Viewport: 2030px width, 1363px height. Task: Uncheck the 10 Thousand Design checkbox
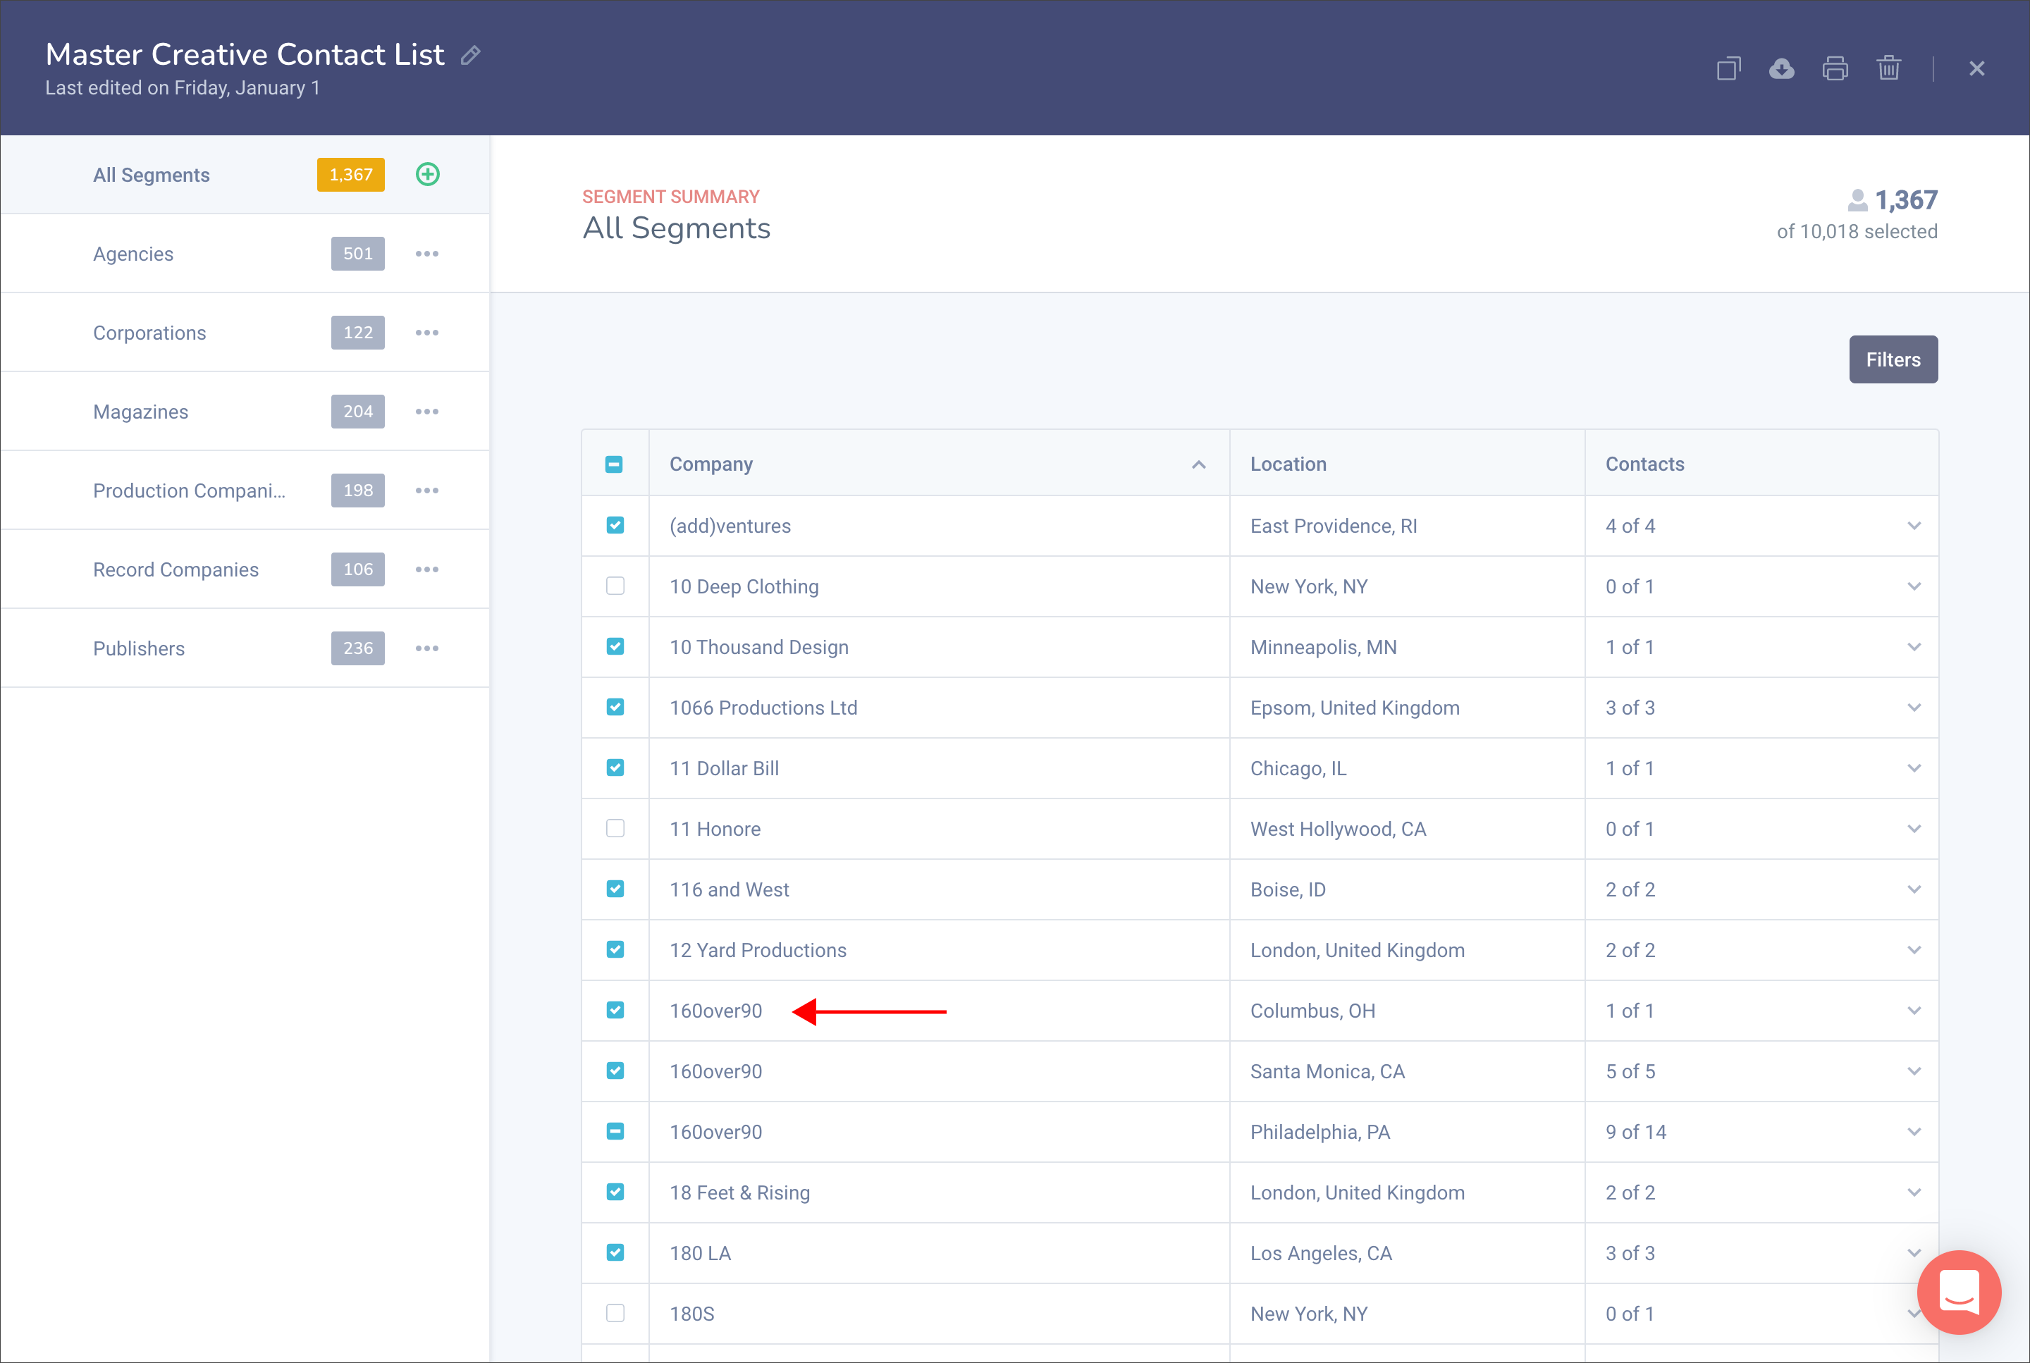pyautogui.click(x=615, y=647)
